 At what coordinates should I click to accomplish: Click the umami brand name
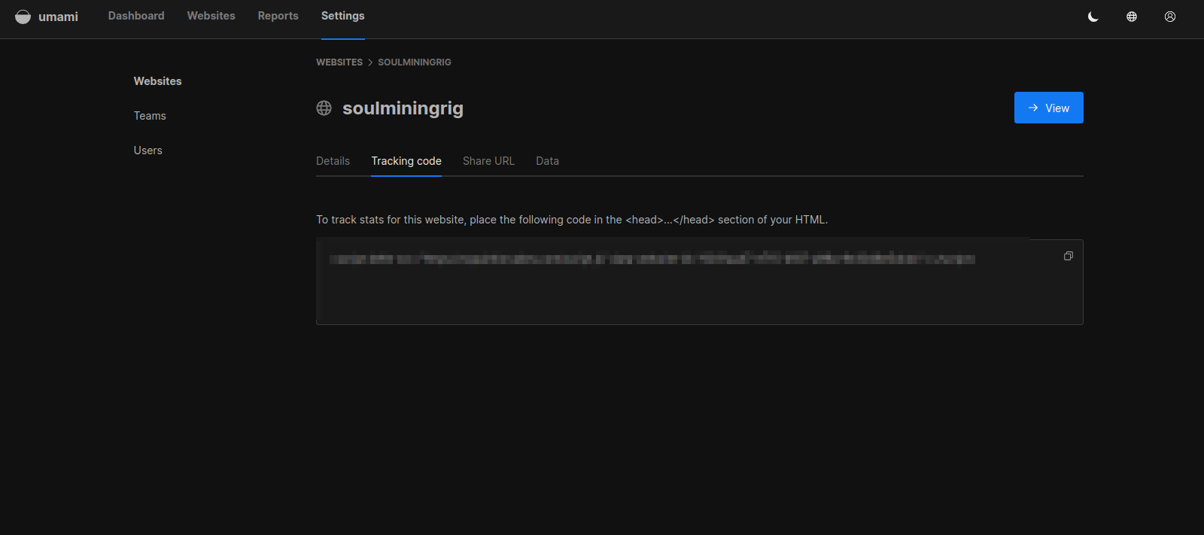(x=59, y=17)
